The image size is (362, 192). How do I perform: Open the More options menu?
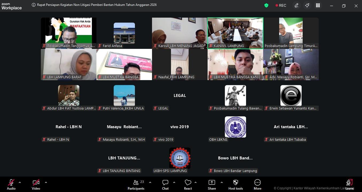pyautogui.click(x=257, y=185)
